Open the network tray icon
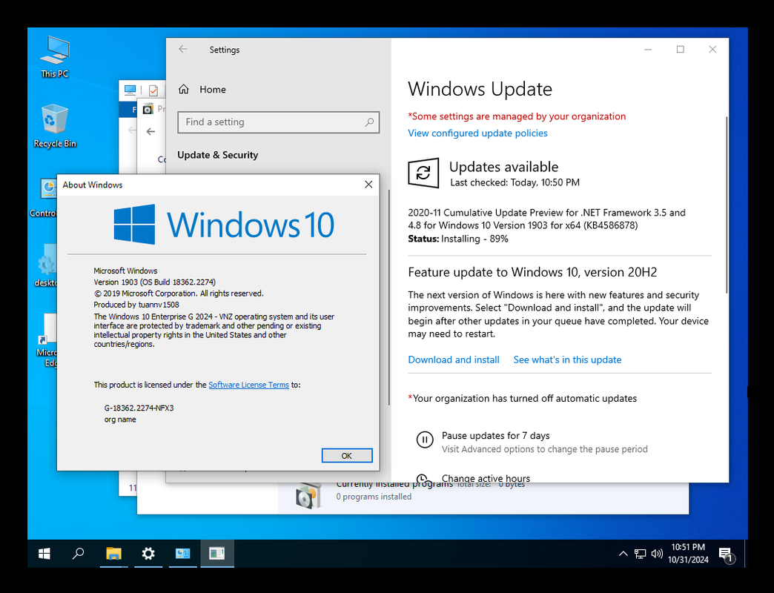This screenshot has height=593, width=774. click(640, 554)
